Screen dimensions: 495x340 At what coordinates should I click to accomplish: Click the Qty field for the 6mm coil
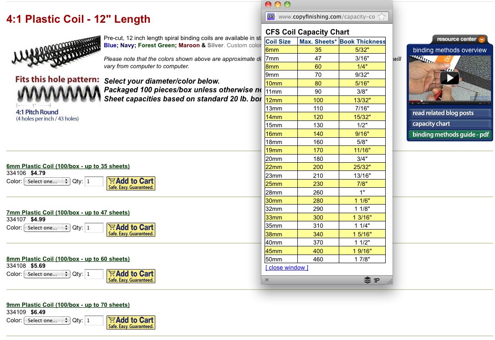point(93,181)
